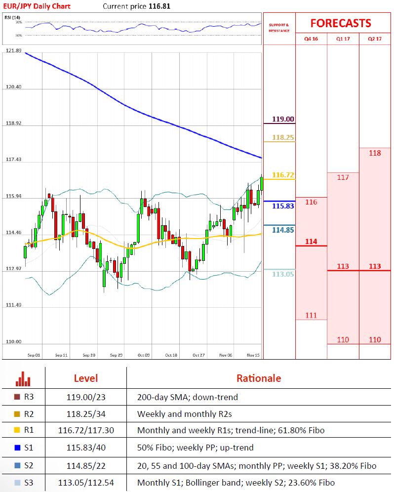Click the Support & Resistance header
Viewport: 394px width, 492px height.
(x=279, y=28)
